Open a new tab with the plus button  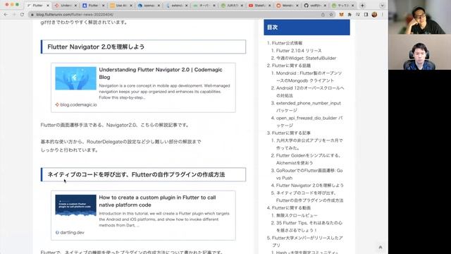coord(362,6)
